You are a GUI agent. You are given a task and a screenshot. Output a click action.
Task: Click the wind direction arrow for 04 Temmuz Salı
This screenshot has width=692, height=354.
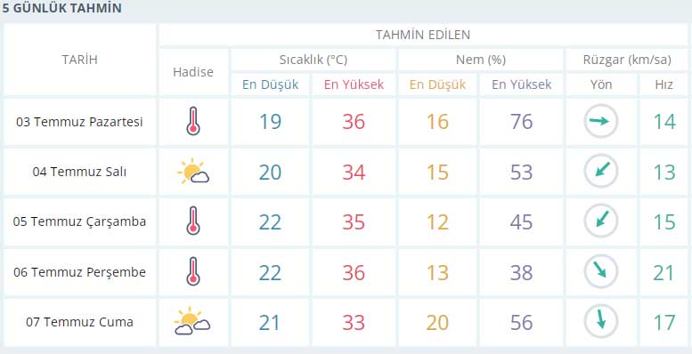click(x=601, y=172)
